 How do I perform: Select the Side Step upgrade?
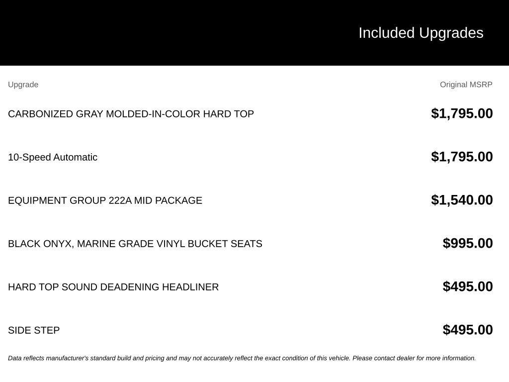point(34,330)
